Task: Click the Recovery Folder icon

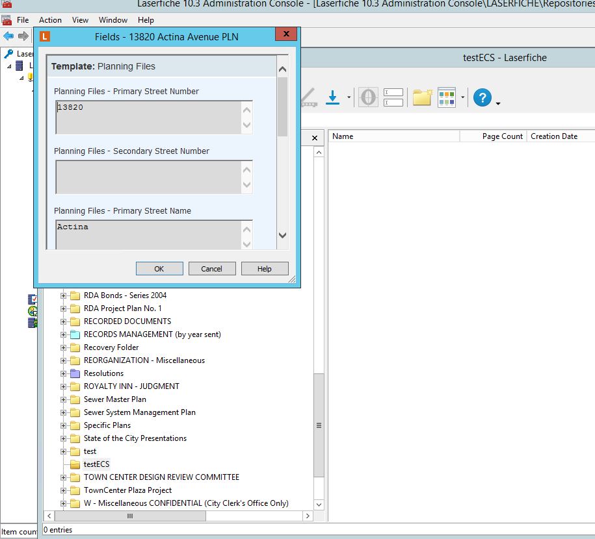Action: pos(75,347)
